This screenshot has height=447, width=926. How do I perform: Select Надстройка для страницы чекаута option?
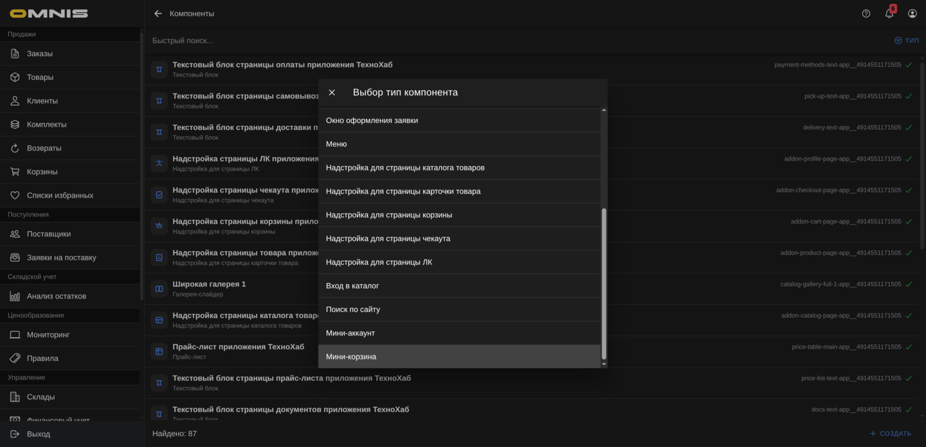click(388, 239)
